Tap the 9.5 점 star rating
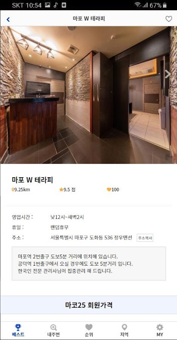177x340 pixels. pos(67,190)
